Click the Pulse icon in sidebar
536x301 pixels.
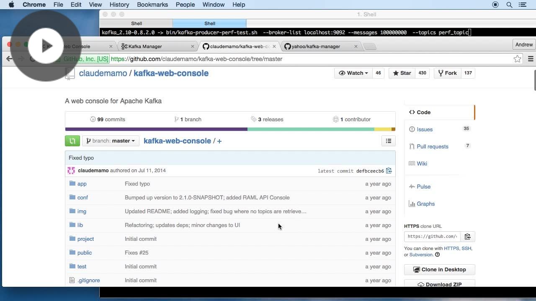click(412, 186)
